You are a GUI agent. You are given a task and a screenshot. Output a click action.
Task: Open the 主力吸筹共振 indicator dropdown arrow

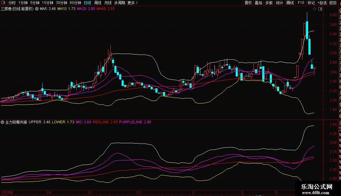tap(3, 122)
